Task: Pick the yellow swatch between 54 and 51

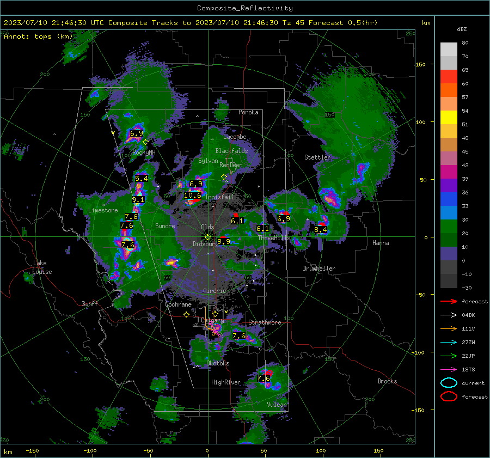Action: coord(449,118)
